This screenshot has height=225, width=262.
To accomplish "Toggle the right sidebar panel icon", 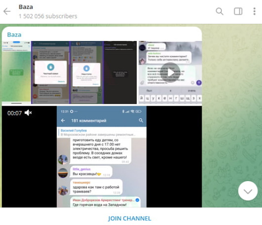I will coord(238,11).
